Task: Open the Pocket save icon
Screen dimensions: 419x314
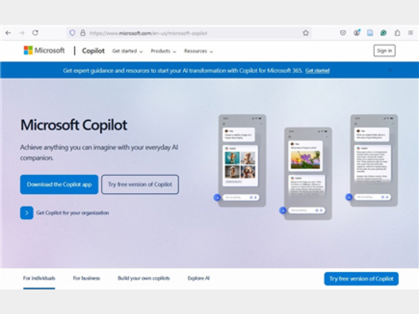Action: (x=343, y=33)
